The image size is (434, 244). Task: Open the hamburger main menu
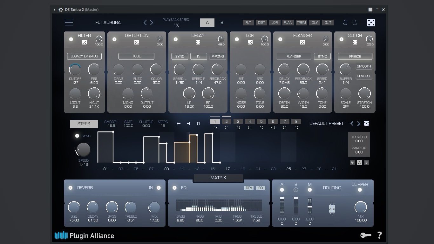click(x=69, y=23)
